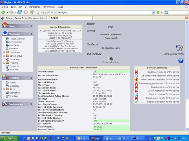Open View Information For This Host link
Screen dimensions: 189x141
coord(60,41)
